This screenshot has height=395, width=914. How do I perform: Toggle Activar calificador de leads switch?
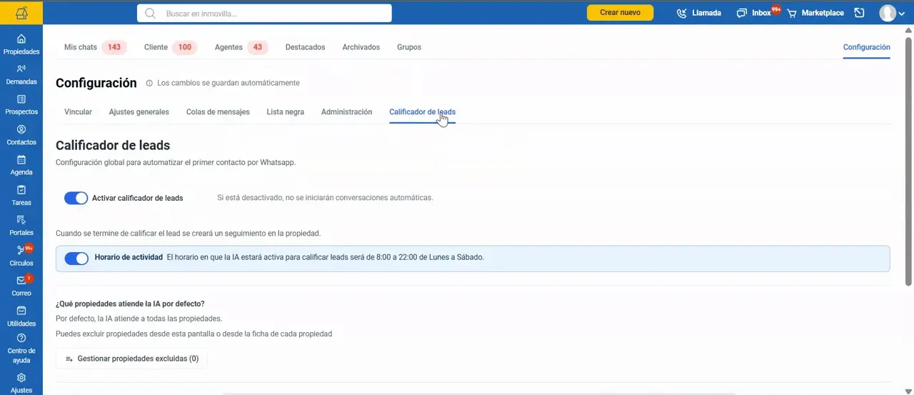pyautogui.click(x=76, y=198)
